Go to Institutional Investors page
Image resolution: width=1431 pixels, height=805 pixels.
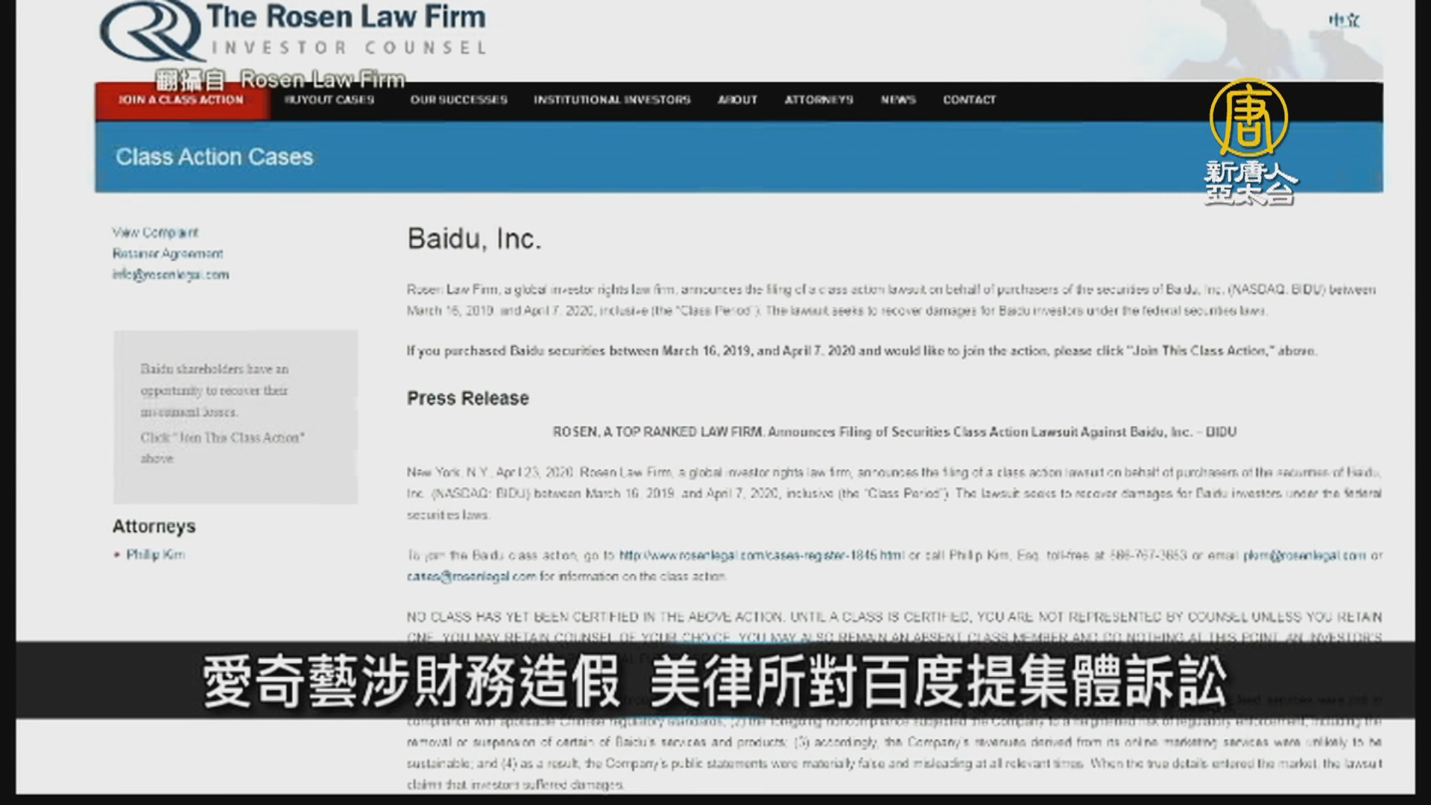pyautogui.click(x=612, y=100)
